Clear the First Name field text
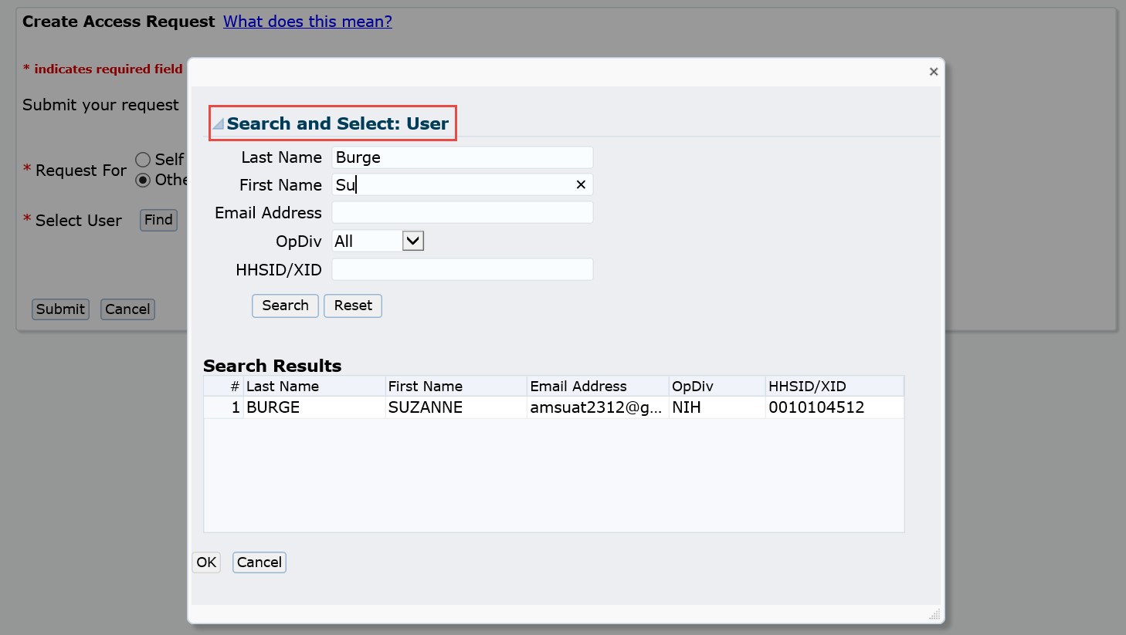The image size is (1126, 635). pos(581,184)
